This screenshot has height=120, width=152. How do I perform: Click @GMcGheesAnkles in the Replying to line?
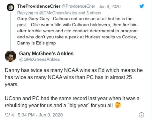[58, 13]
